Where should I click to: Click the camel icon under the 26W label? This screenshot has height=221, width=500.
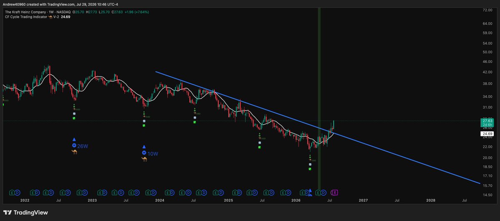[74, 152]
